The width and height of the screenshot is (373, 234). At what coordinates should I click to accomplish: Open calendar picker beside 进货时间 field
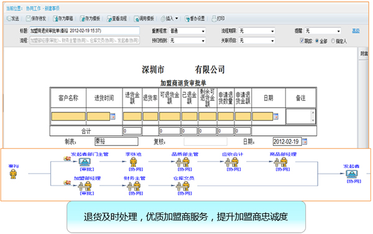click(113, 117)
